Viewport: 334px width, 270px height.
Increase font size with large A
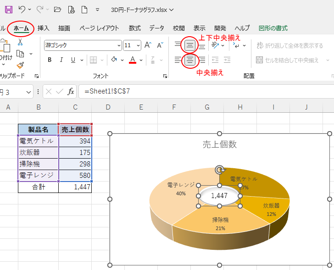148,45
